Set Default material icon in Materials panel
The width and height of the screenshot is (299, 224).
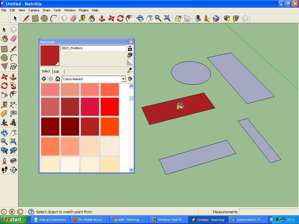click(x=130, y=62)
